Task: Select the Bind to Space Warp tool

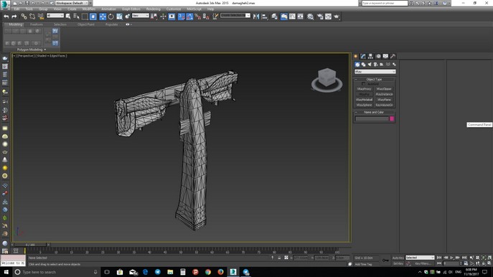Action: (x=41, y=17)
